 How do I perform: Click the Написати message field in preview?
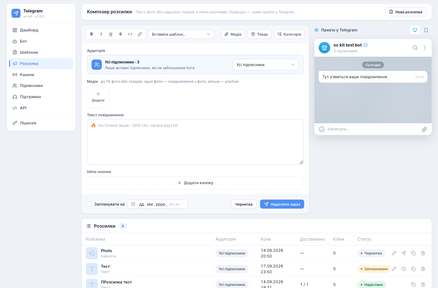click(373, 129)
